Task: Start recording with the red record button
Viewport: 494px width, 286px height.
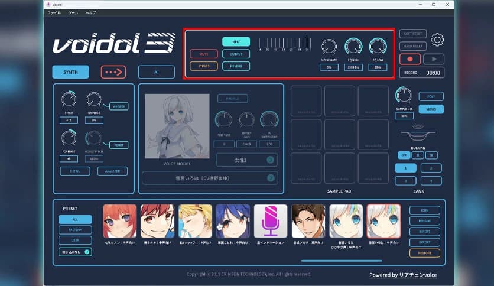Action: click(410, 59)
